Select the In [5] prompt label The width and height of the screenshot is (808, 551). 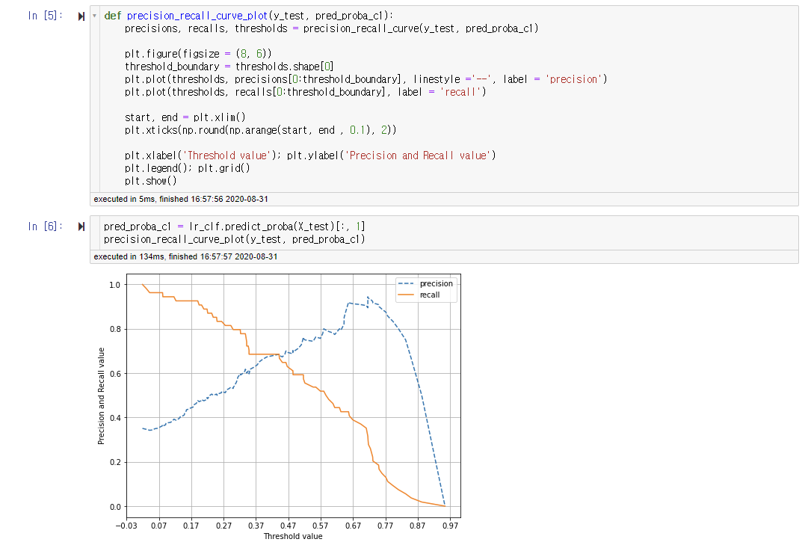click(x=46, y=16)
